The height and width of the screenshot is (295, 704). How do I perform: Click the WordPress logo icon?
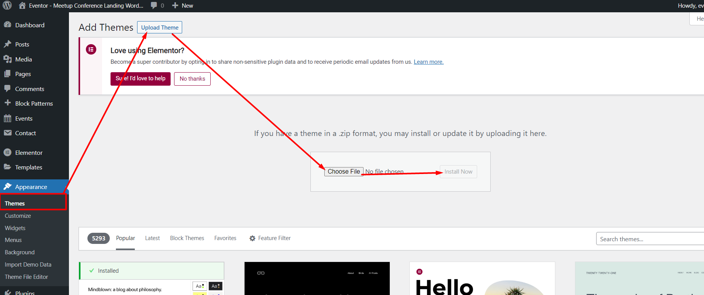(x=7, y=5)
